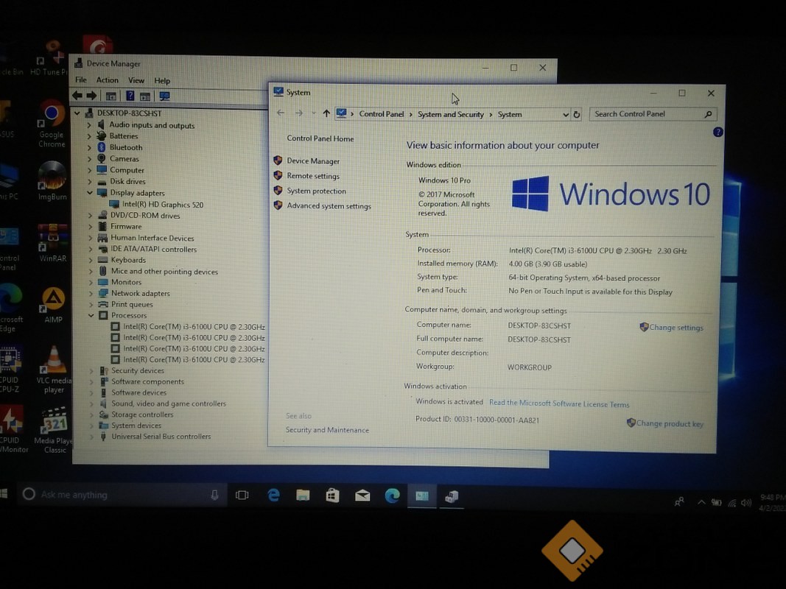Screen dimensions: 786x589
Task: Select Mice and other pointing devices item
Action: click(x=164, y=272)
